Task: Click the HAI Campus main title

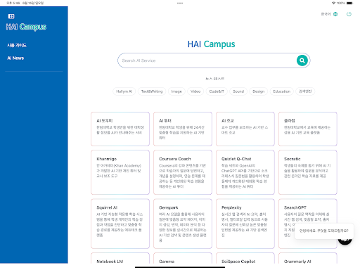Action: (211, 44)
